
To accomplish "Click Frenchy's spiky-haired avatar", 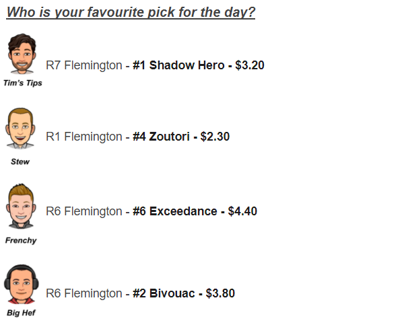I will 21,206.
